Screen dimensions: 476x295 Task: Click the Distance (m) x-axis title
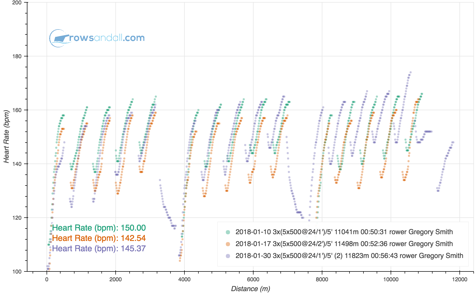(x=250, y=289)
